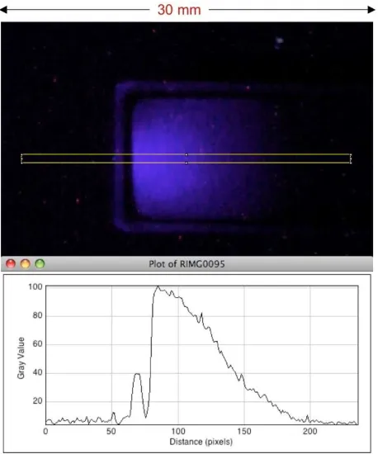This screenshot has height=454, width=378.
Task: Click the x-axis value 200
Action: point(310,432)
